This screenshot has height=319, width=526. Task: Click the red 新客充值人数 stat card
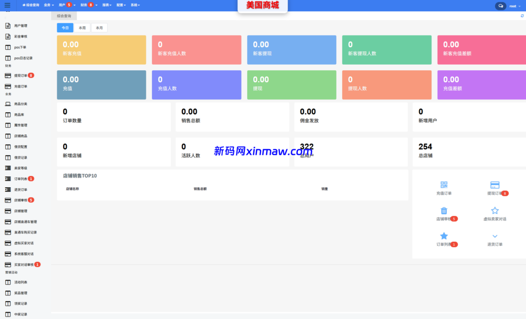pyautogui.click(x=197, y=50)
